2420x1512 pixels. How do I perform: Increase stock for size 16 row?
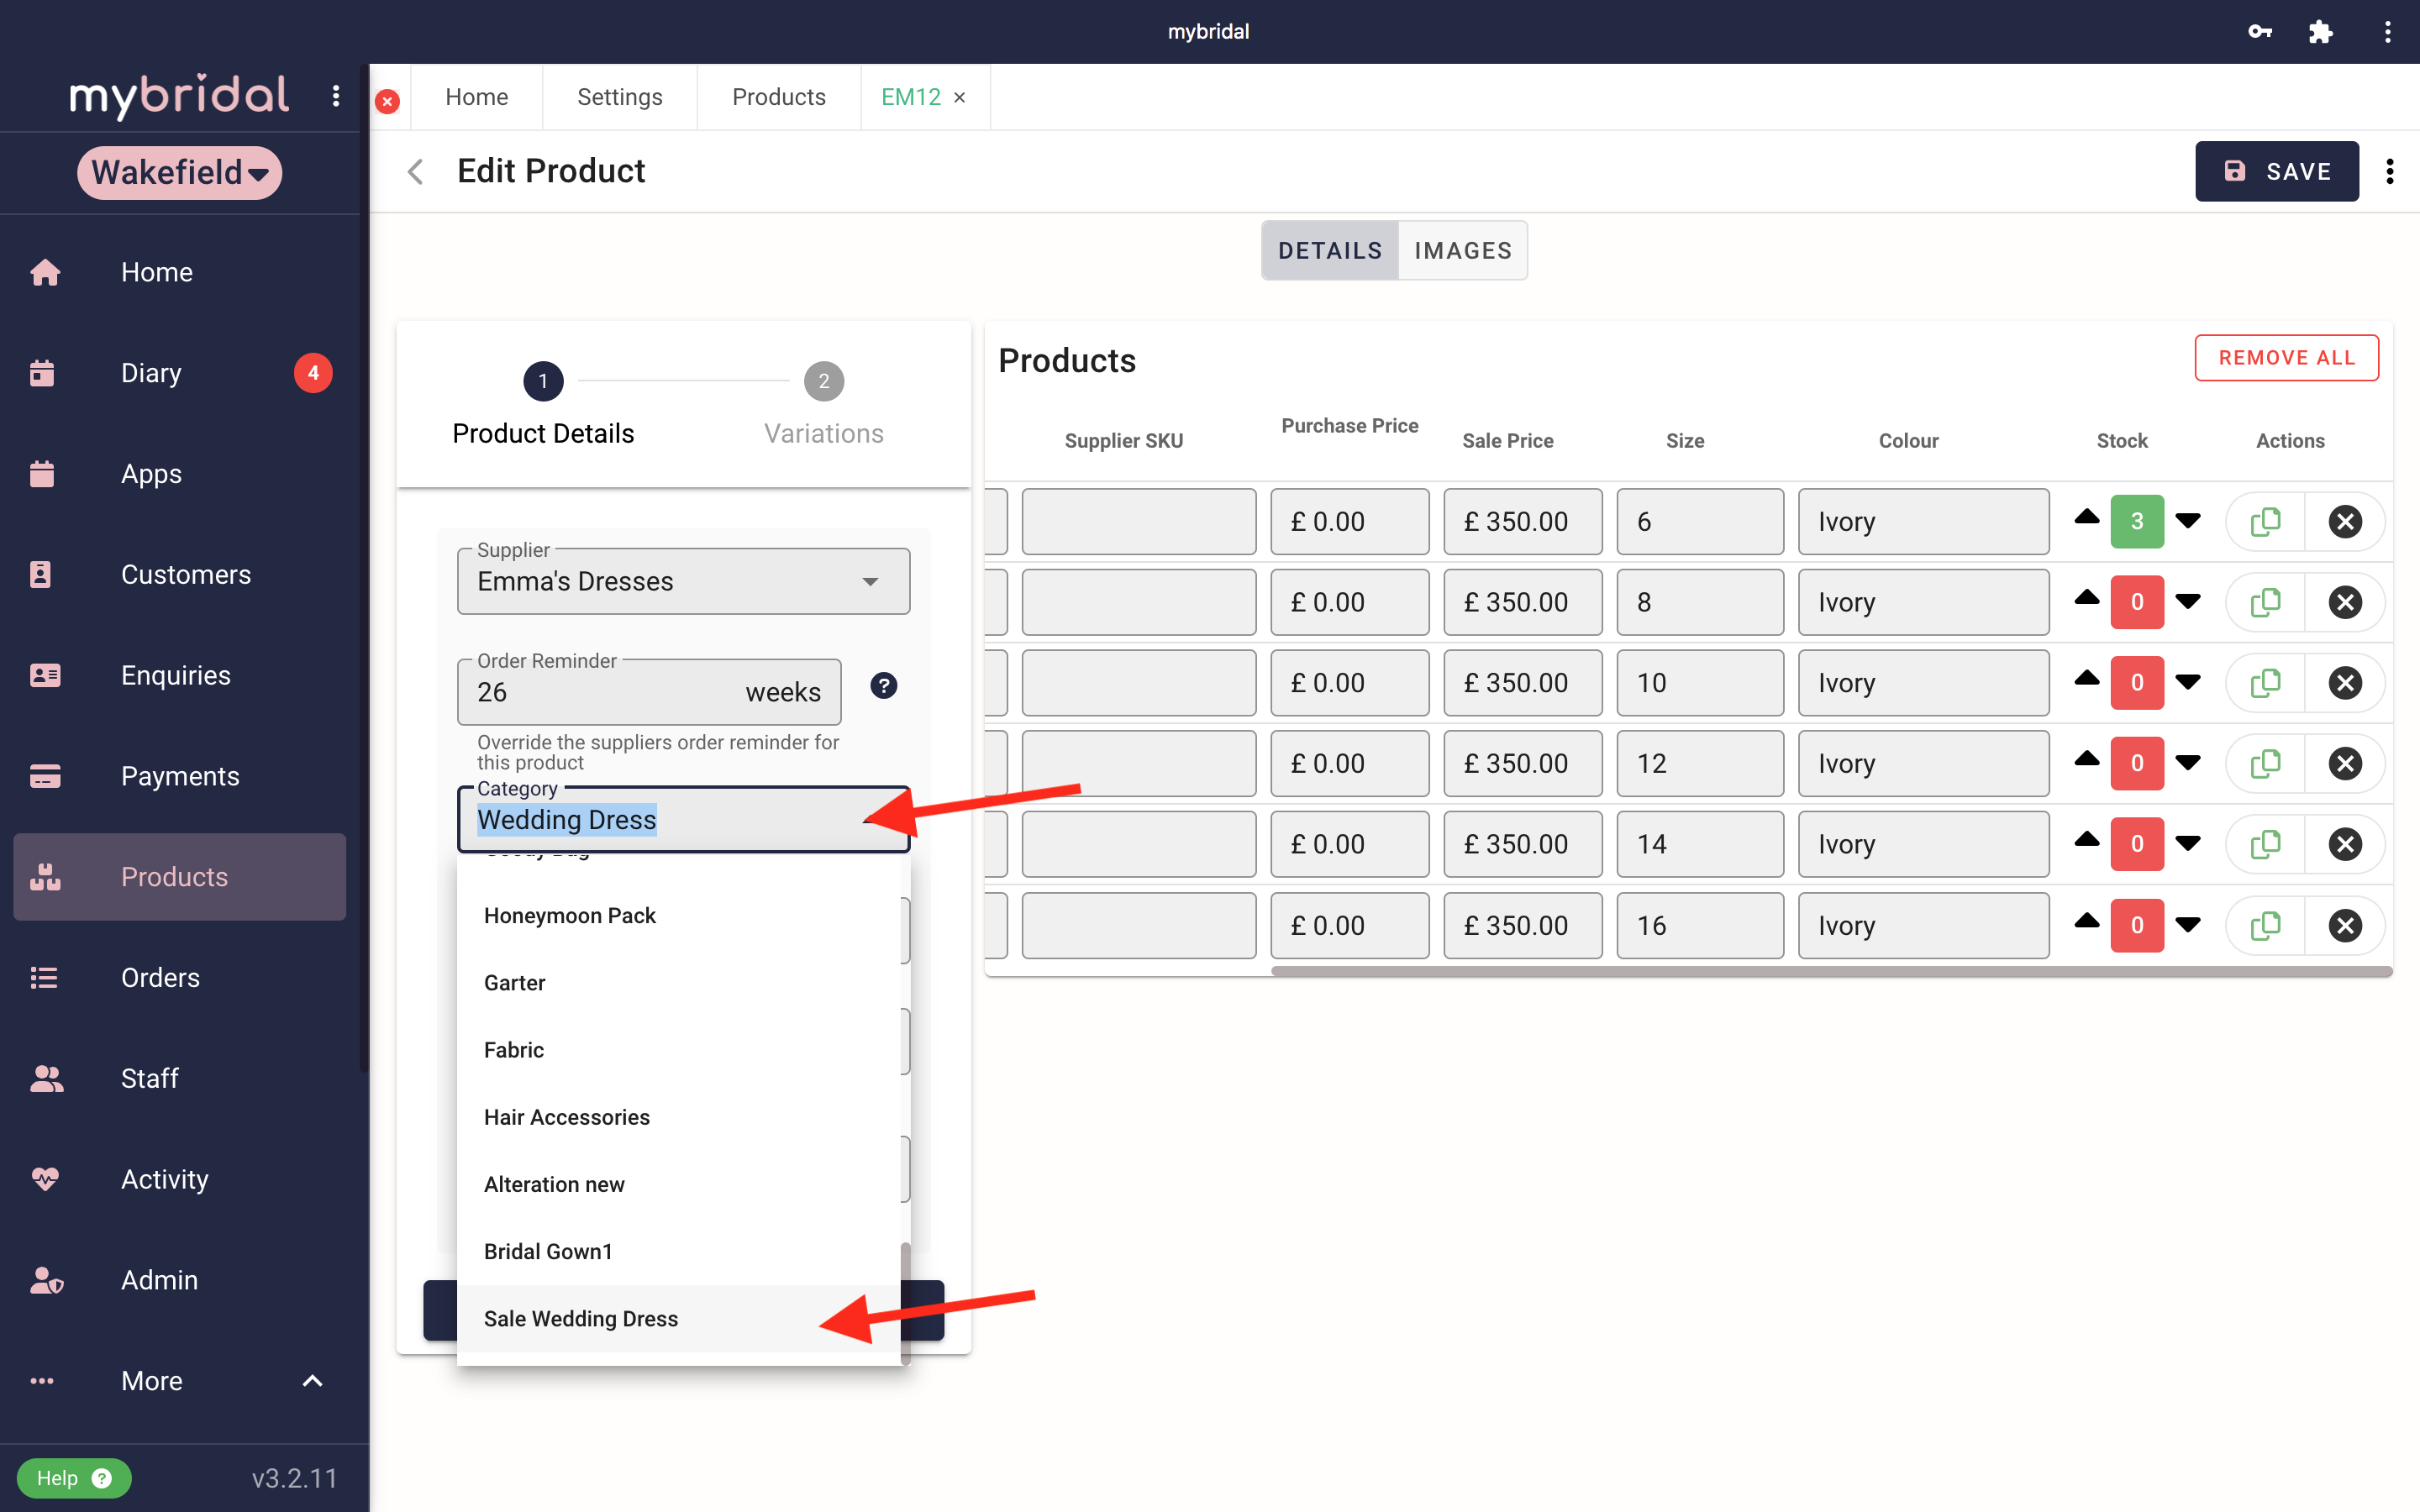click(x=2086, y=920)
